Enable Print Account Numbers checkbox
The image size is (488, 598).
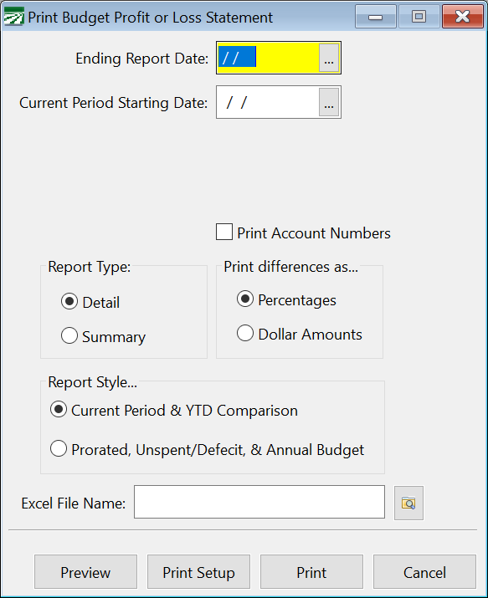pyautogui.click(x=224, y=233)
